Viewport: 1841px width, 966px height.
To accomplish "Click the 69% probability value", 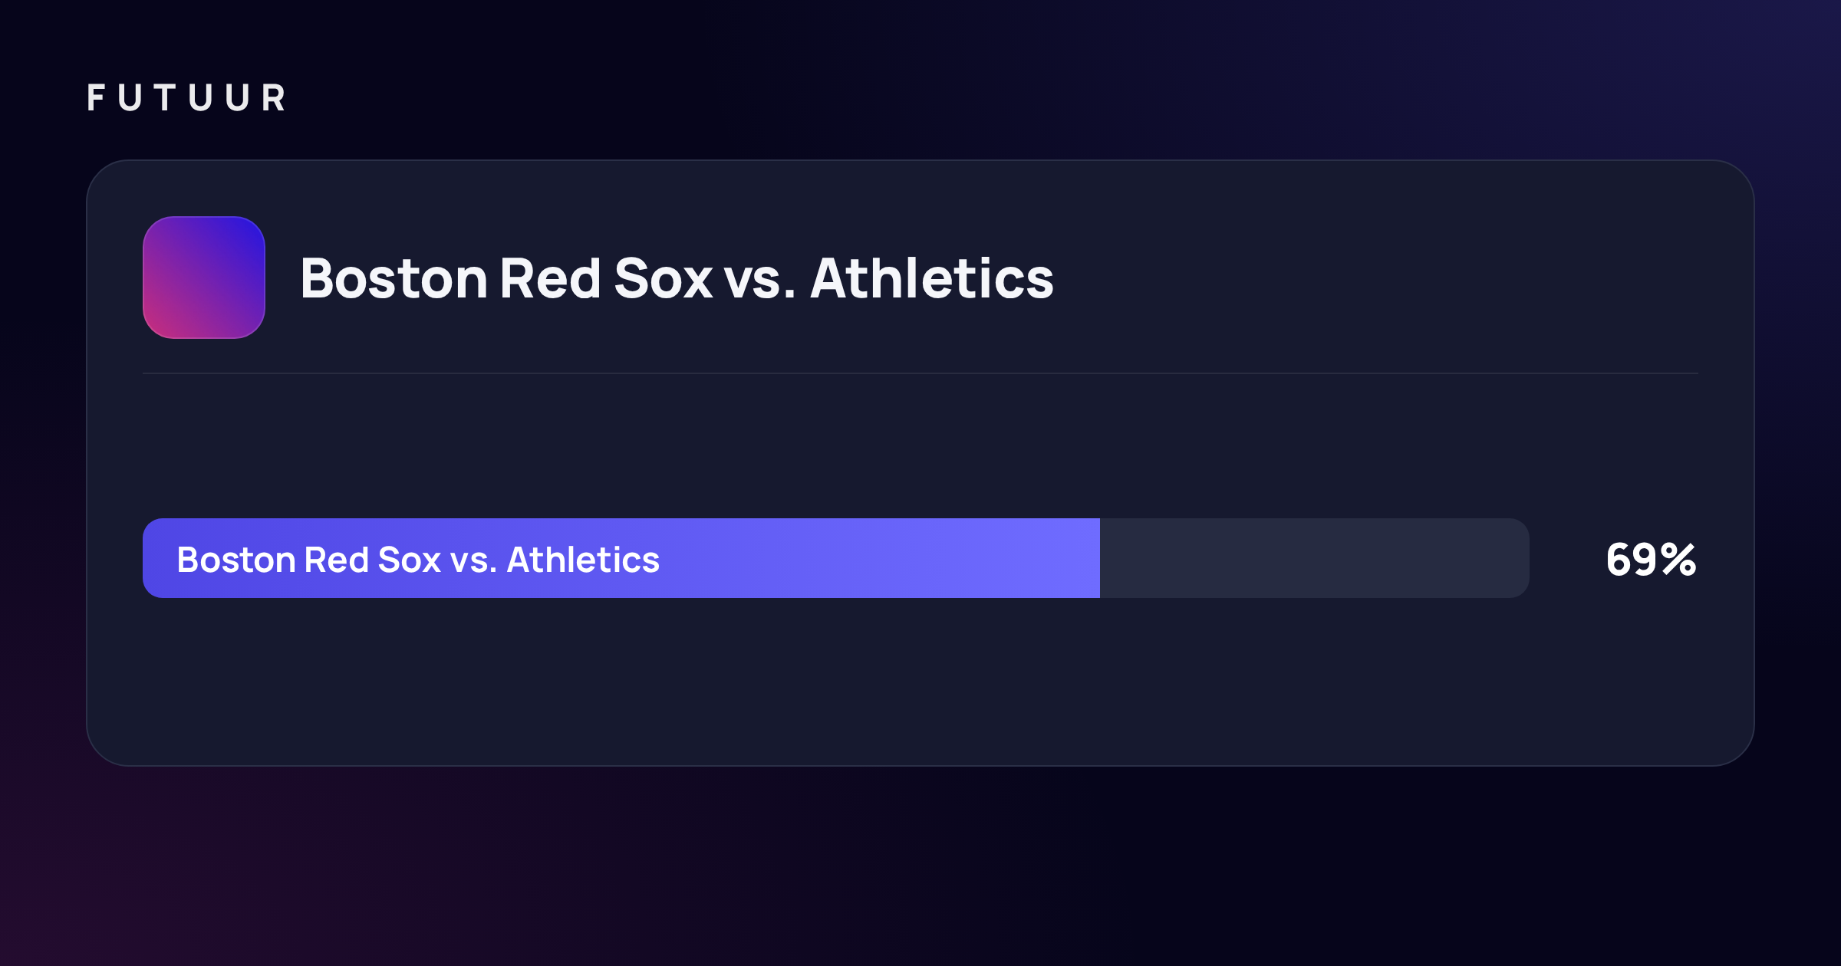I will tap(1651, 560).
